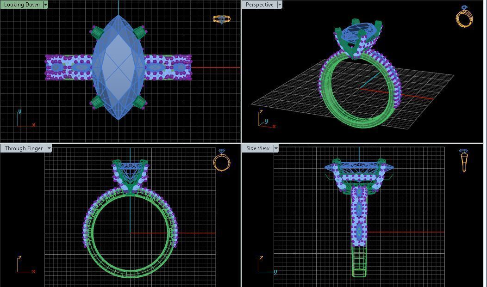Click the XY axis indicator in Looking Down view
This screenshot has height=287, width=487.
(26, 118)
